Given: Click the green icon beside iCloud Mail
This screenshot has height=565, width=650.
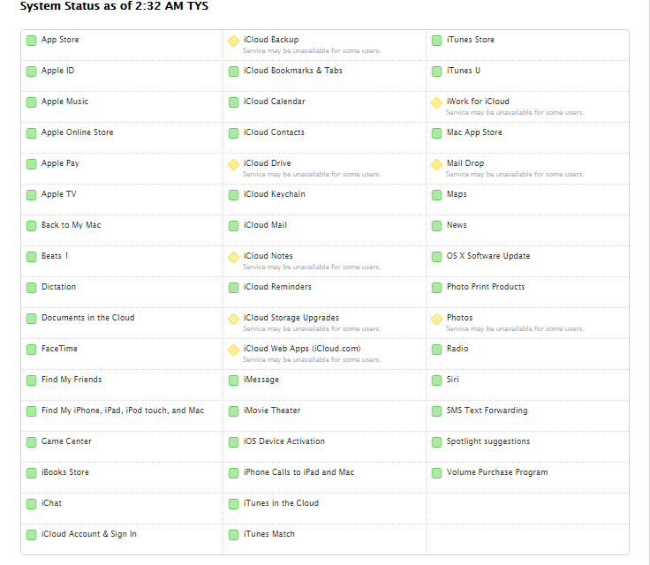Looking at the screenshot, I should point(233,226).
